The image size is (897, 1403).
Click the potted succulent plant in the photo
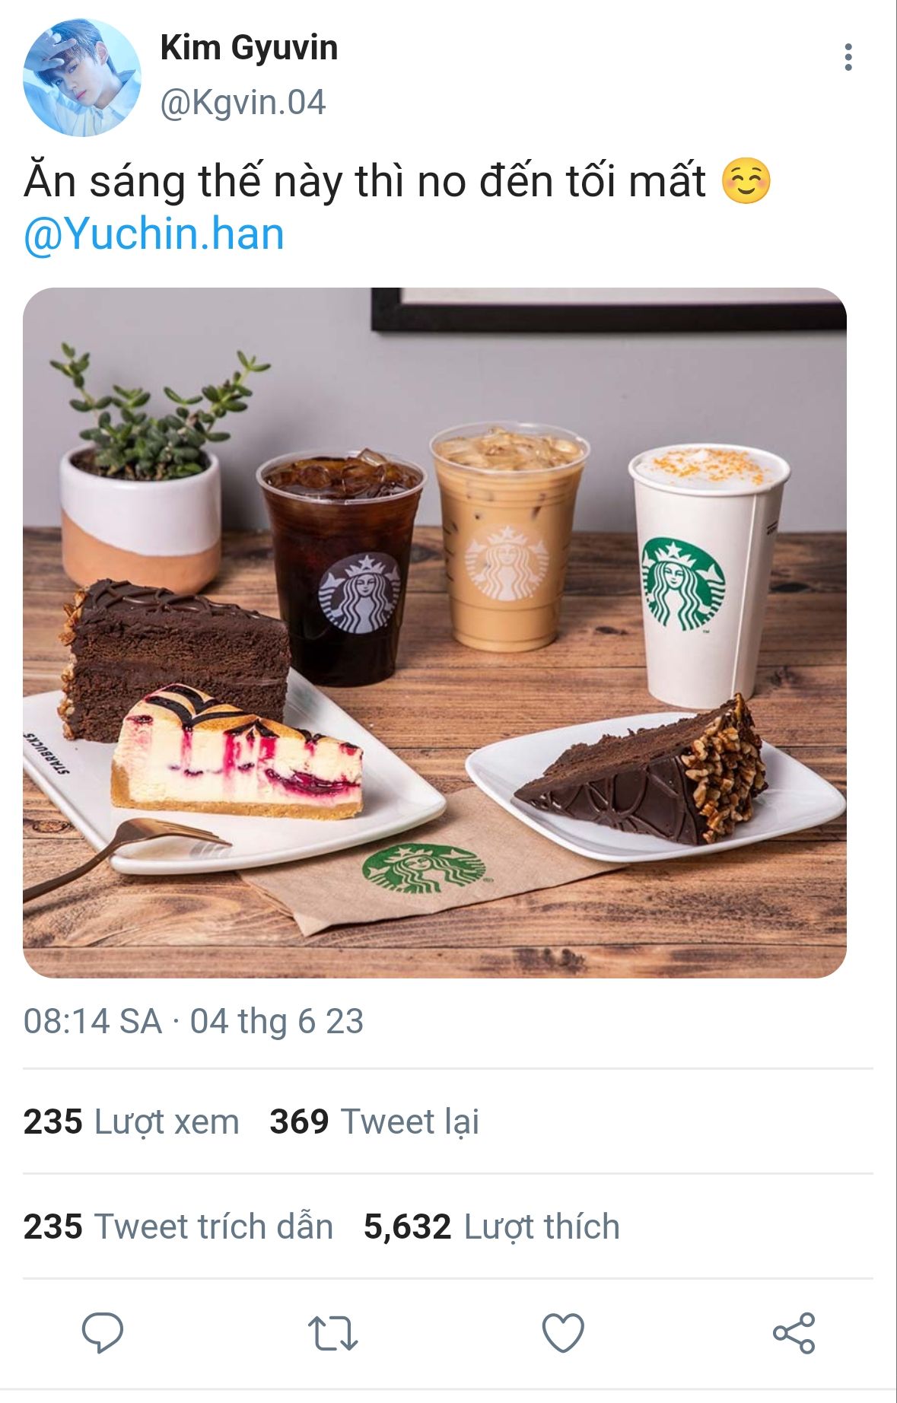tap(142, 472)
